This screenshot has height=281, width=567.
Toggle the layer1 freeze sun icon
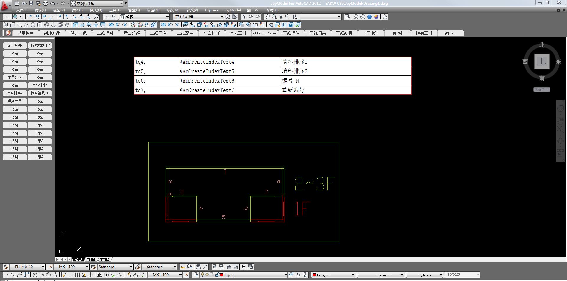pyautogui.click(x=207, y=275)
